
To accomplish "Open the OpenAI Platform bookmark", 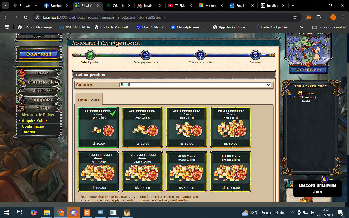I will (x=152, y=27).
